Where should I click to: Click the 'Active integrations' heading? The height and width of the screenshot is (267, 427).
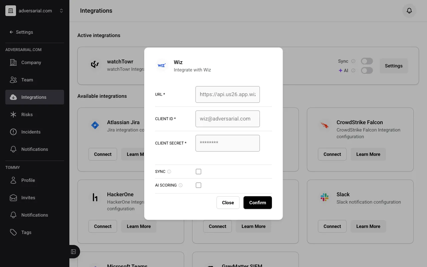click(x=99, y=35)
